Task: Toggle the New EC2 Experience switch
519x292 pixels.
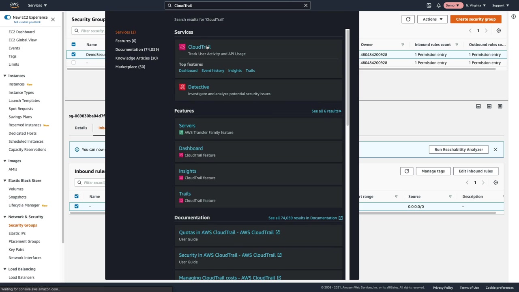Action: point(8,17)
